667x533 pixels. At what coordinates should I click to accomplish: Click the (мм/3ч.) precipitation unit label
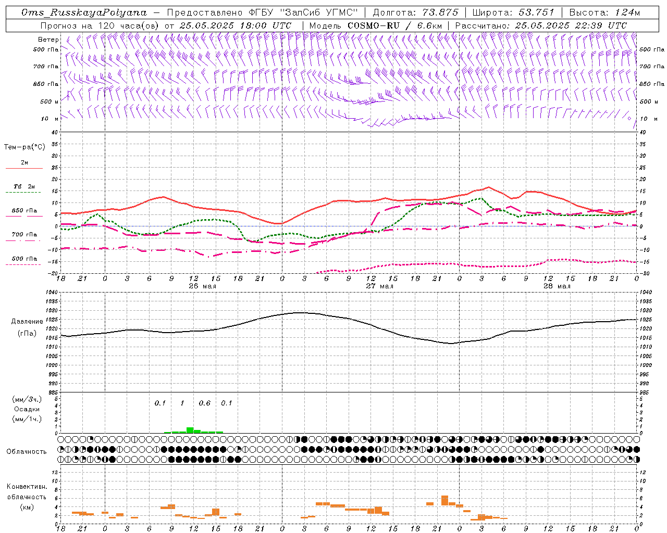[x=27, y=399]
